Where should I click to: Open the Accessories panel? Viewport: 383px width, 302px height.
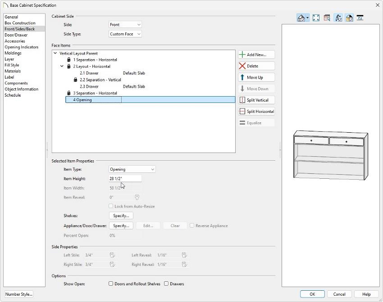pos(15,41)
